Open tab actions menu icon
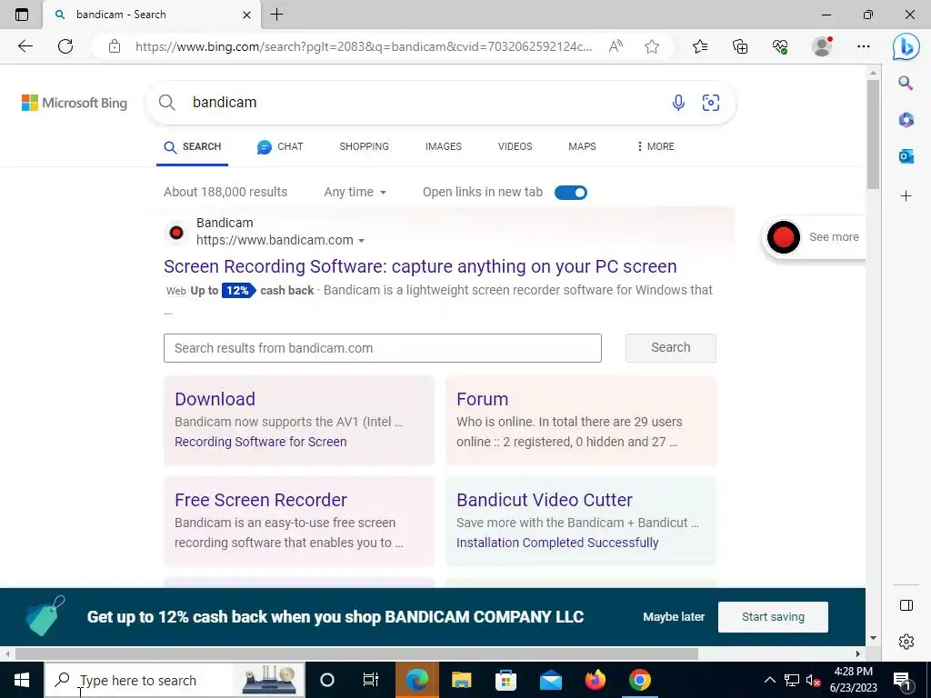 tap(22, 15)
